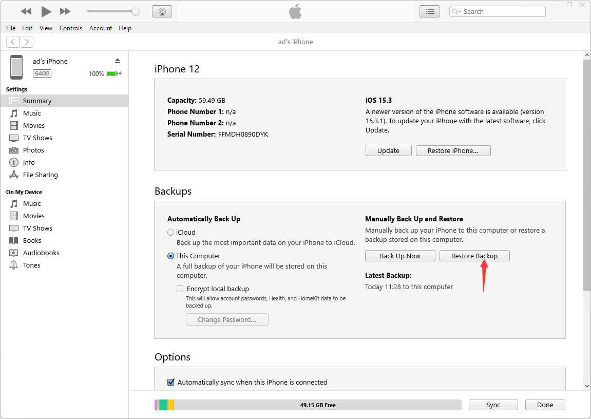Click the 64GB capacity badge
Screen dimensions: 591x419
[x=42, y=73]
